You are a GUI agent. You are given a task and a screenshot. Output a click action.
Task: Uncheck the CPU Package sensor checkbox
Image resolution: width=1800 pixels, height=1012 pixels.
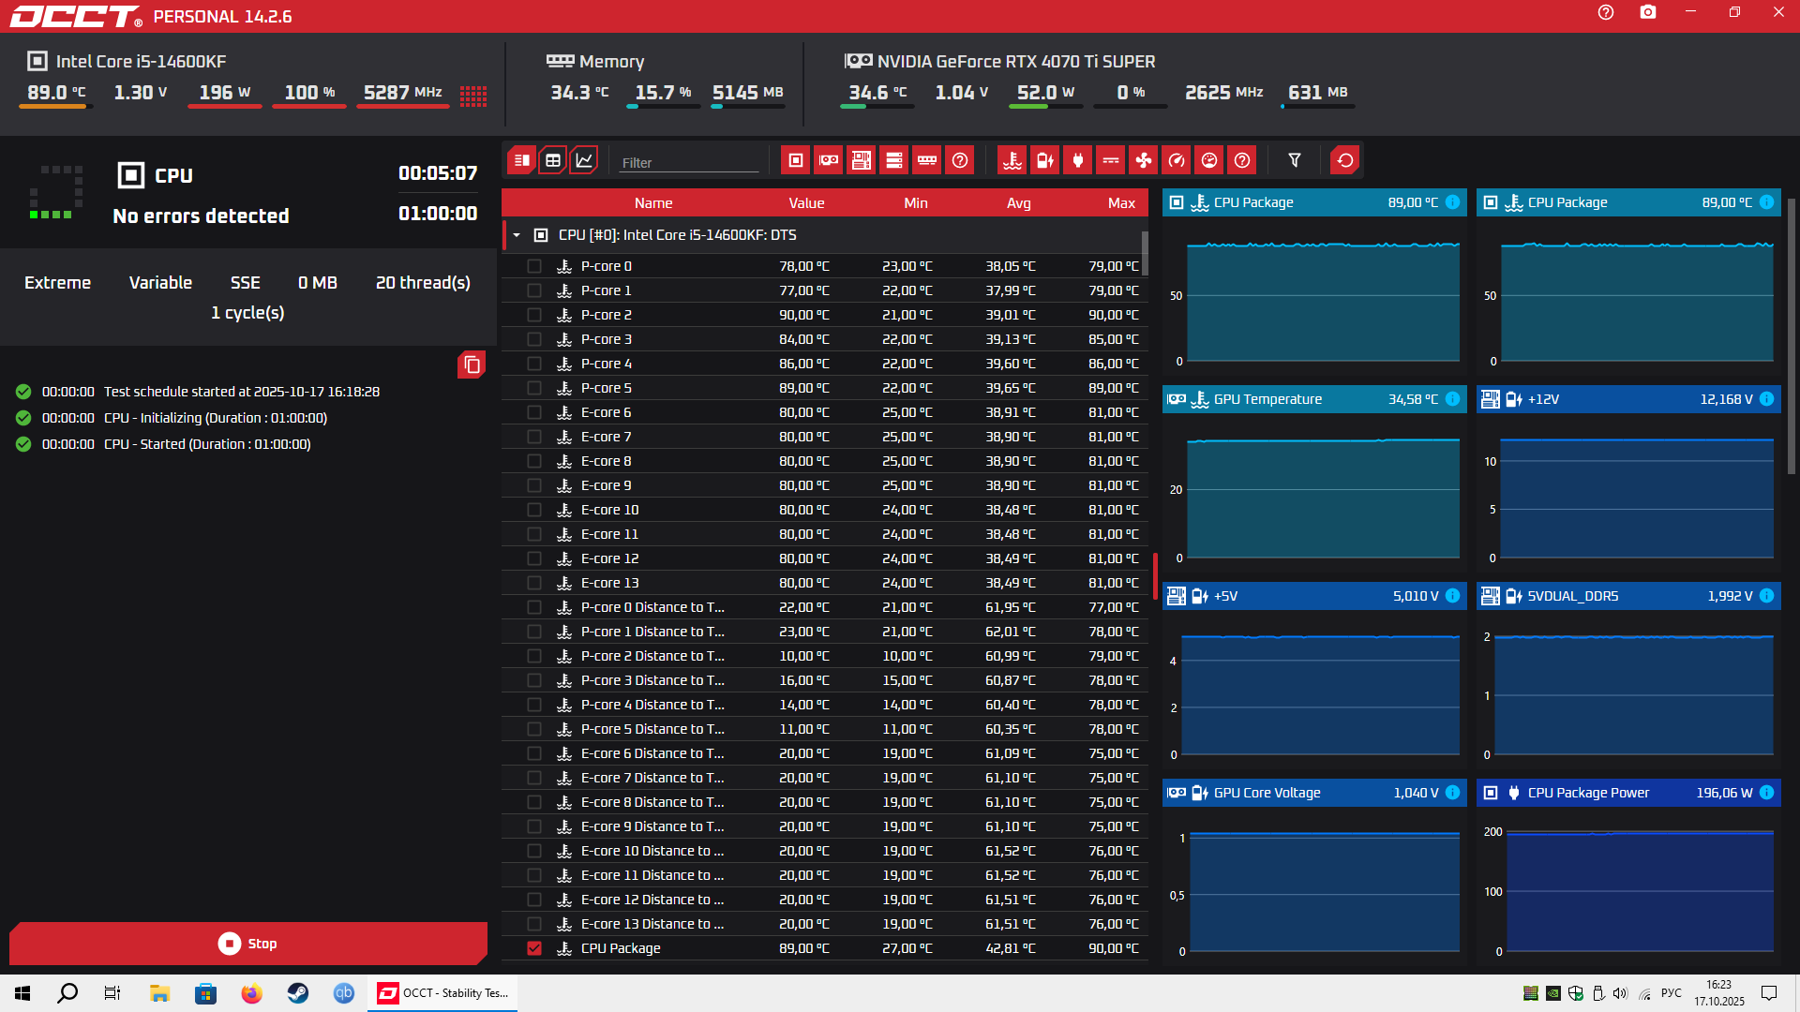534,948
